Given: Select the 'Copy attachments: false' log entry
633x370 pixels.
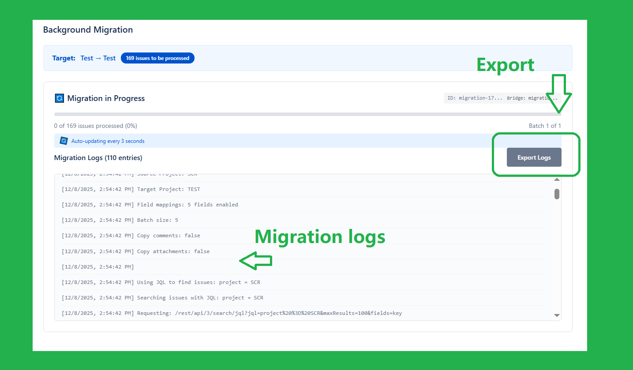Looking at the screenshot, I should (303, 251).
